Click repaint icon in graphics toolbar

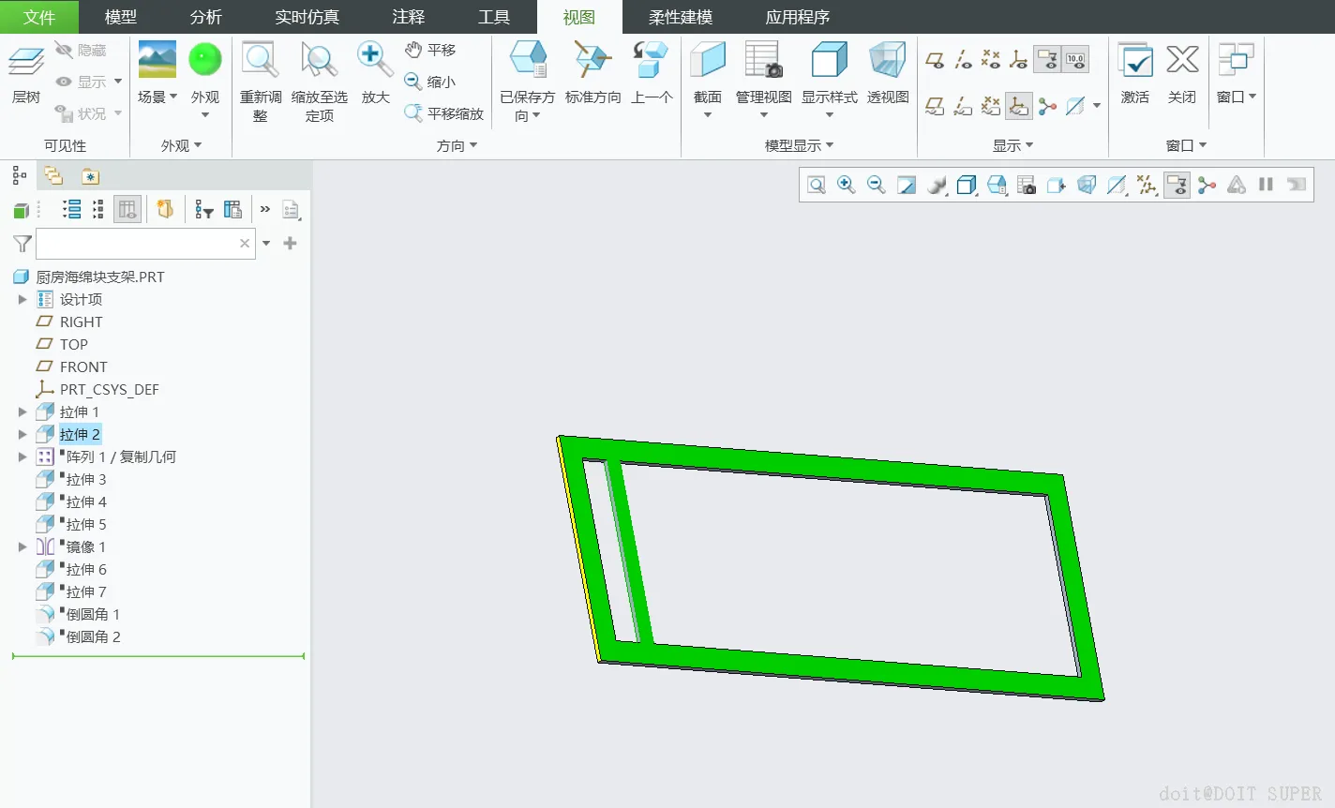point(907,185)
